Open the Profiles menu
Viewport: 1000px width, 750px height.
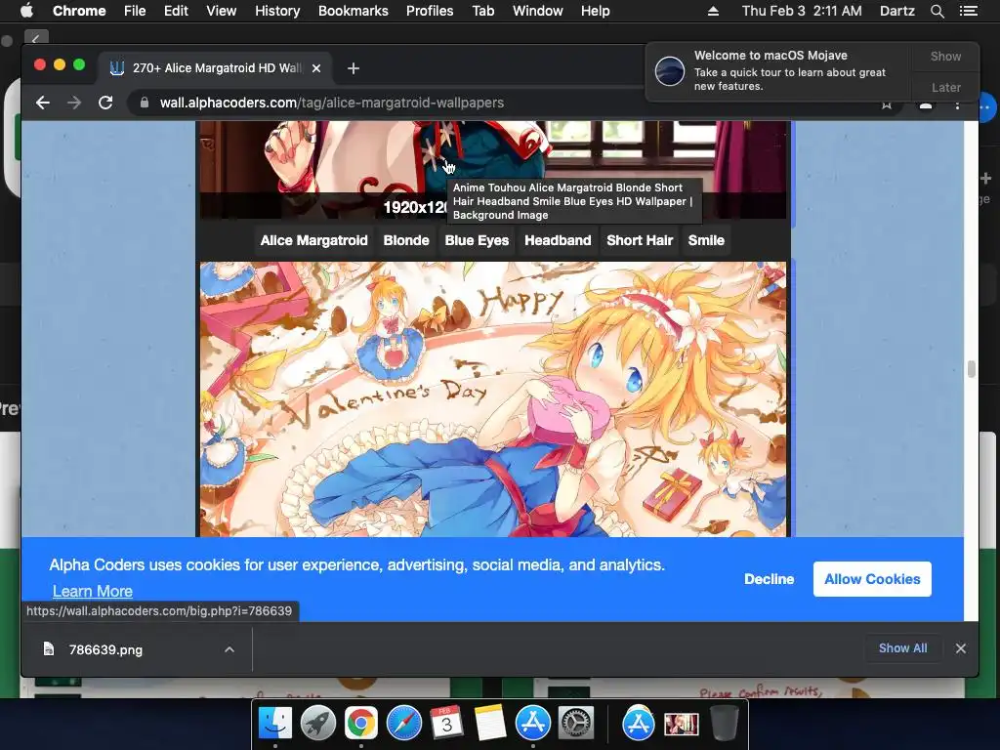tap(430, 11)
